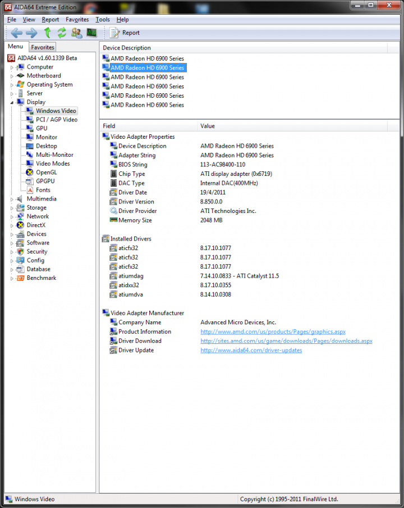Select the last AMD Radeon HD 6900 Series device
404x508 pixels.
coord(147,105)
